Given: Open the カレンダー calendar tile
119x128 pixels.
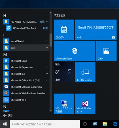Looking at the screenshot, I should pos(64,30).
